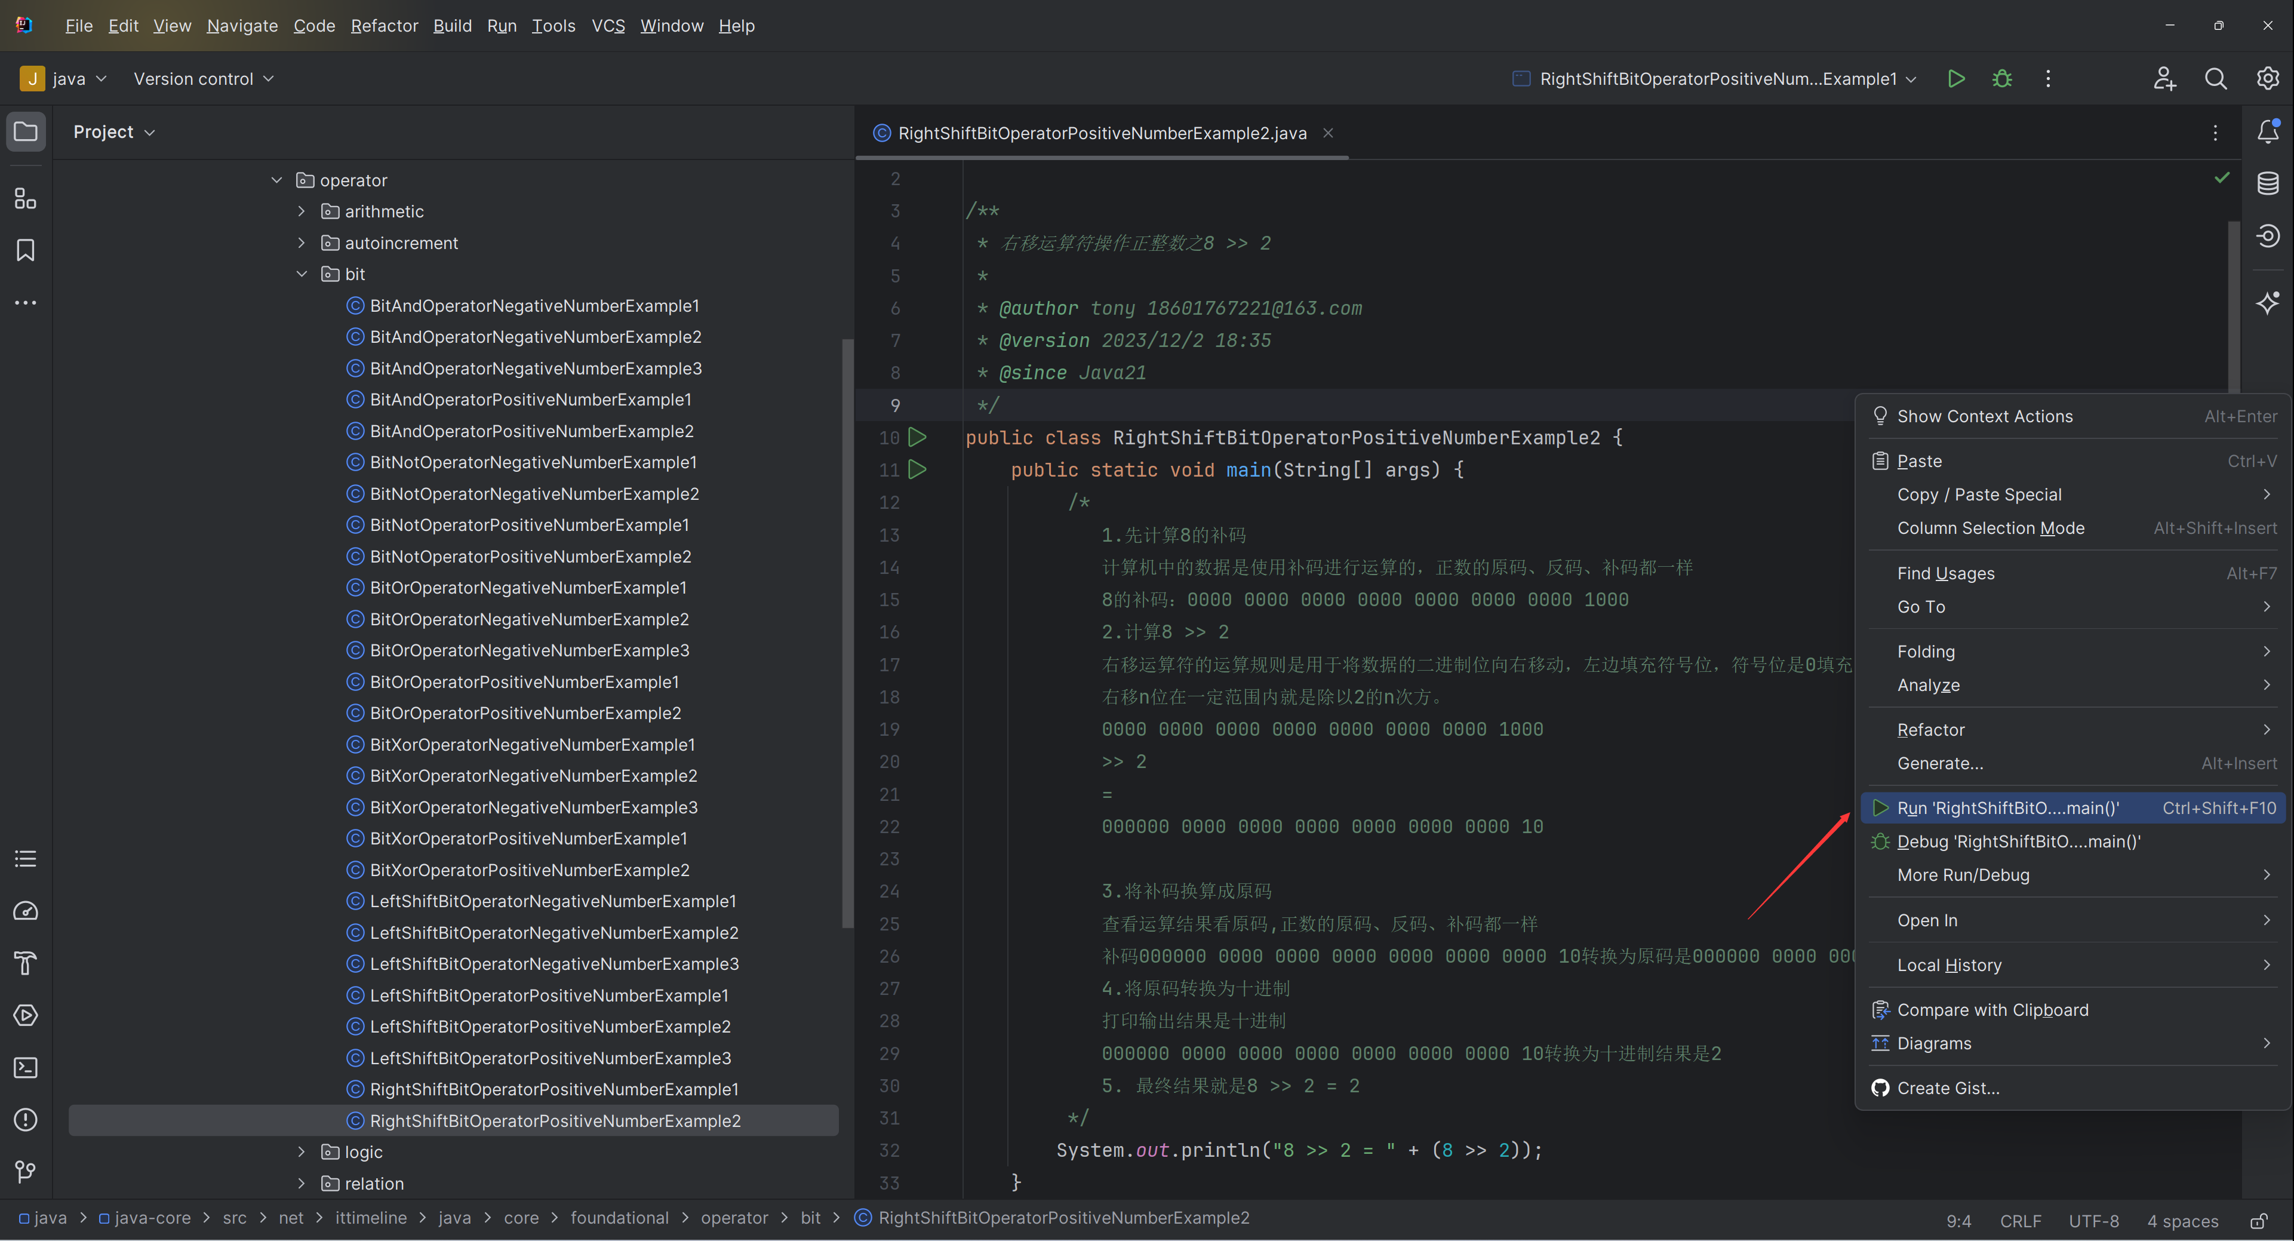2294x1241 pixels.
Task: Click run gutter icon on line 10
Action: 917,437
